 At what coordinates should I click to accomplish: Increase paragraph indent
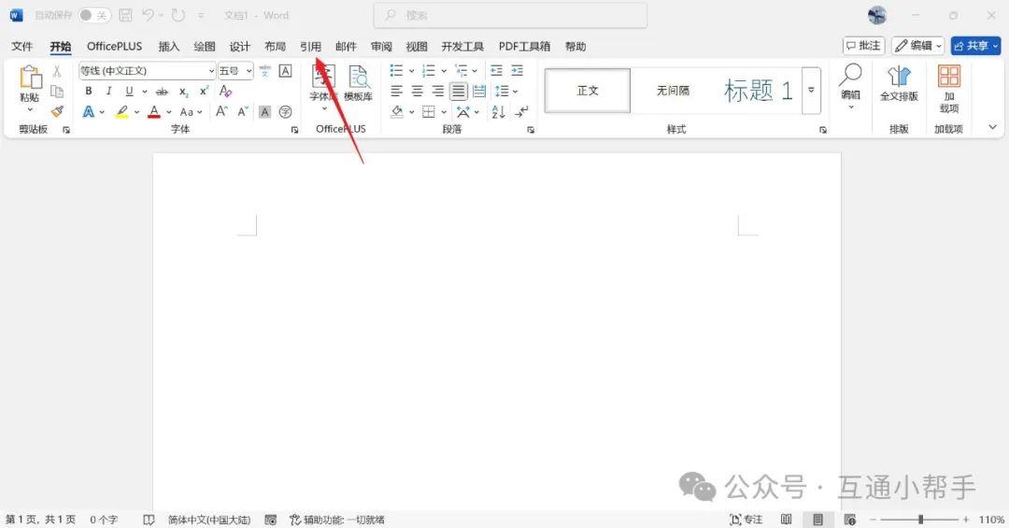[517, 70]
